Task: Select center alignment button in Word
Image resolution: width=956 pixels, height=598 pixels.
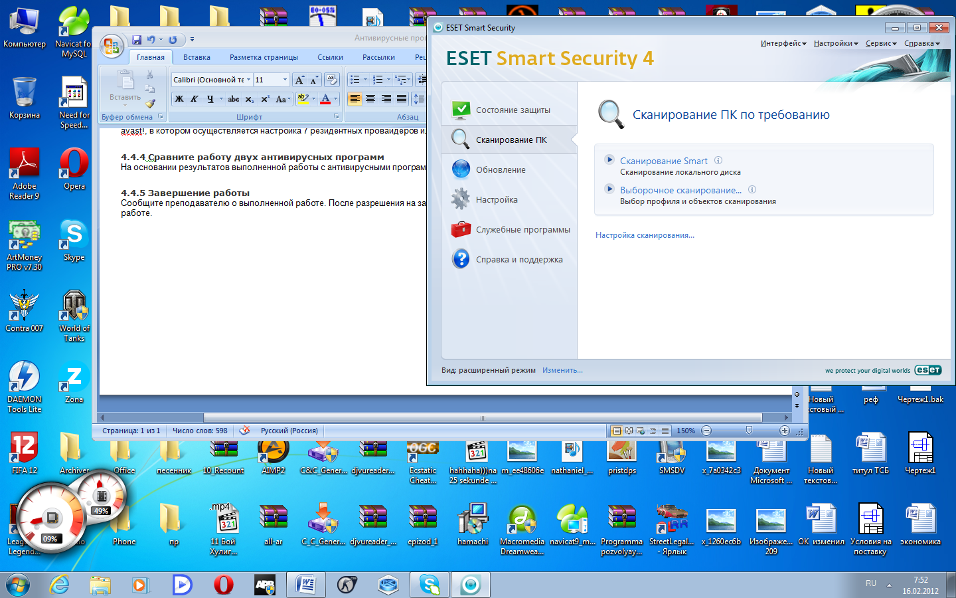Action: (370, 99)
